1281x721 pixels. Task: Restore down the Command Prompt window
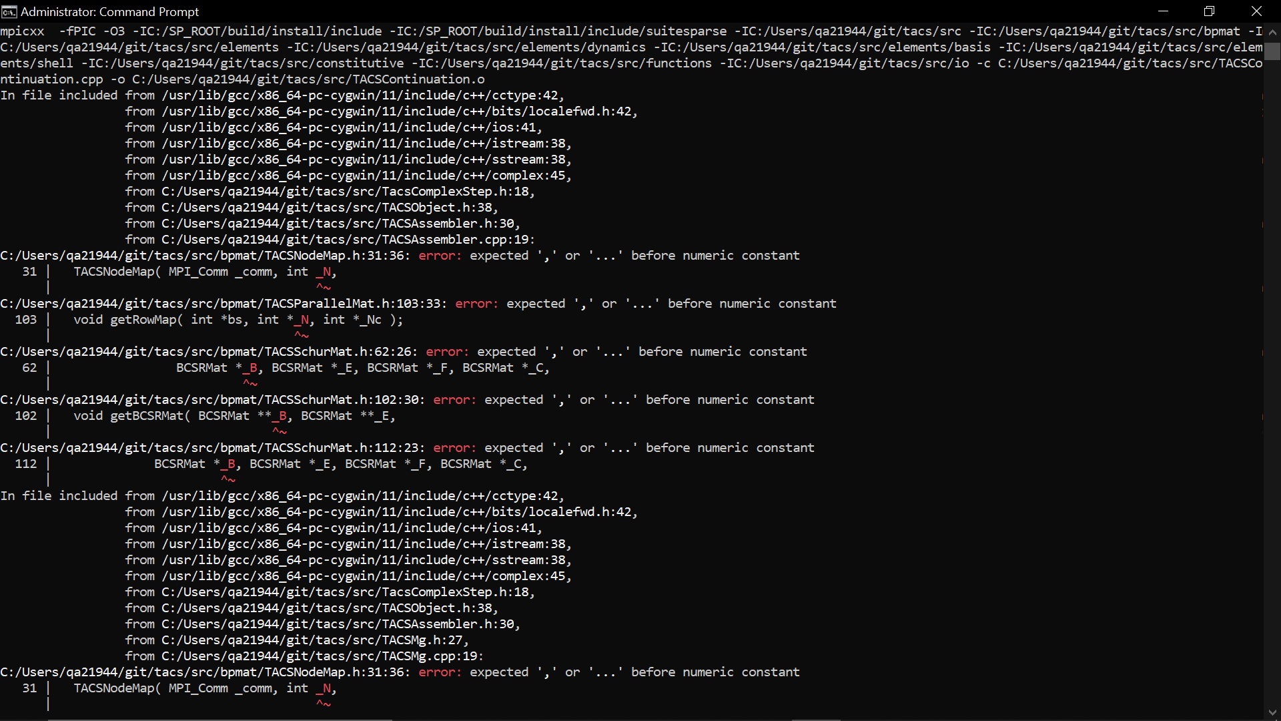point(1209,11)
